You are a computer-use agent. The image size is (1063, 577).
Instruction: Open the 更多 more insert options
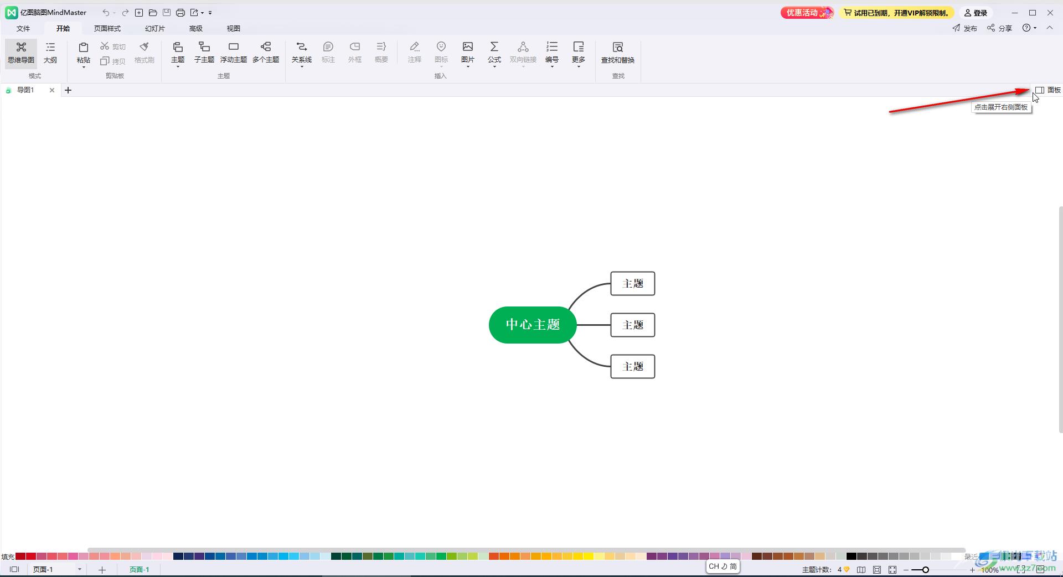click(x=579, y=53)
